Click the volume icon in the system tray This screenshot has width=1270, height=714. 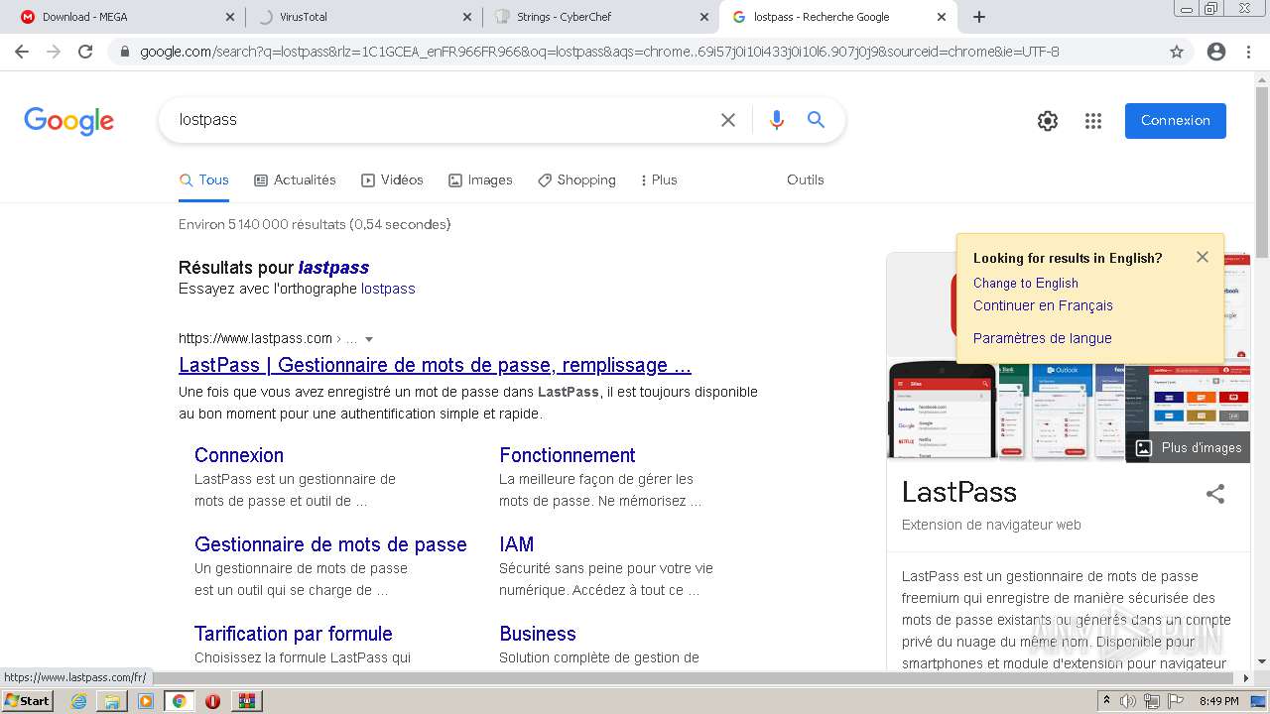(1128, 701)
